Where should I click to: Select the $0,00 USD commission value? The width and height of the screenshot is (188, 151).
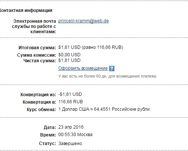click(69, 55)
